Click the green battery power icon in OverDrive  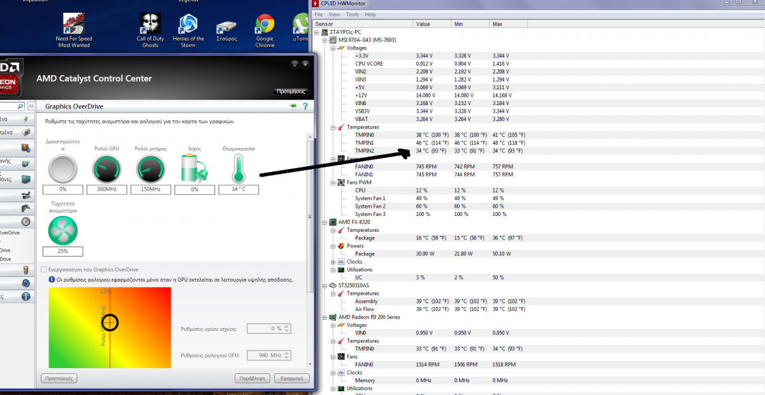coord(194,169)
